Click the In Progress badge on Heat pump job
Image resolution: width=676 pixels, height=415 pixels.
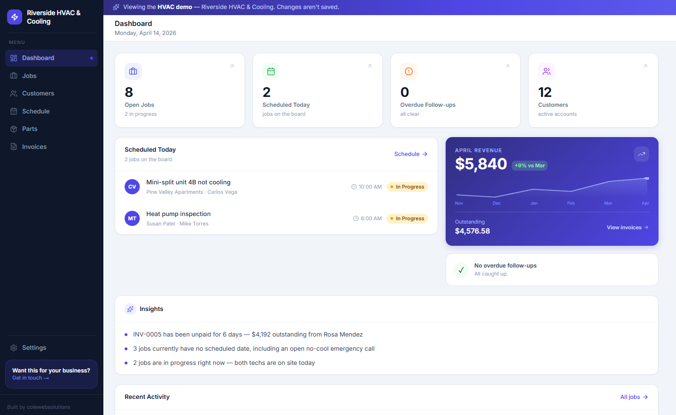[x=407, y=218]
